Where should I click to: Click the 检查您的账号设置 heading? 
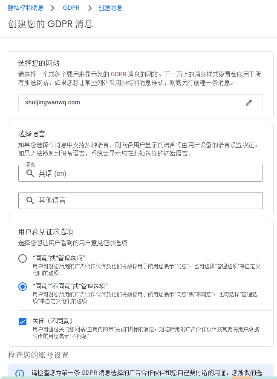[38, 355]
